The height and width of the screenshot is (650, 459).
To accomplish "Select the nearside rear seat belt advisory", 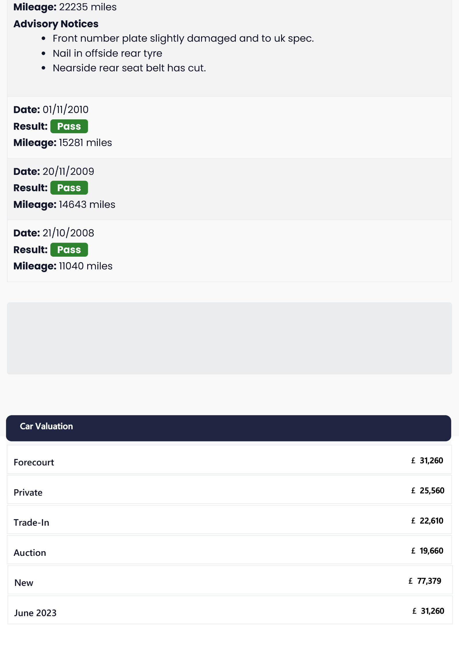I will click(x=129, y=68).
